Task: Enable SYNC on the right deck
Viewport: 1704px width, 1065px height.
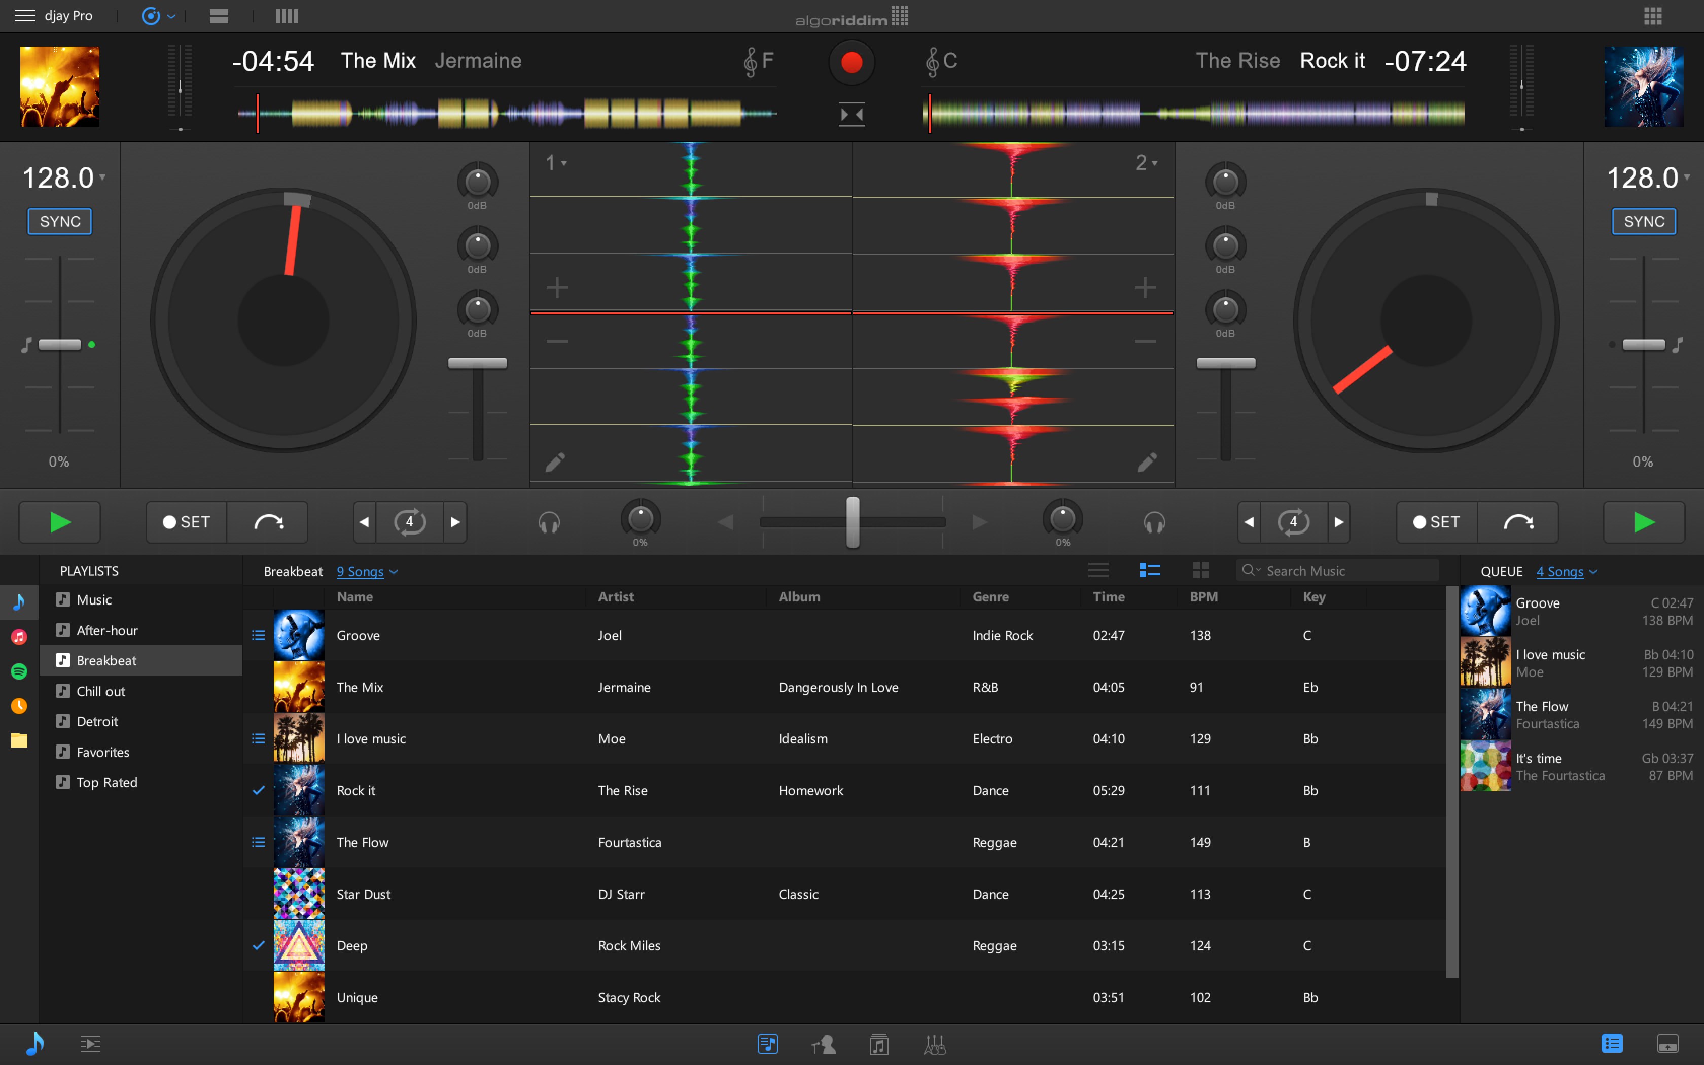Action: tap(1644, 221)
